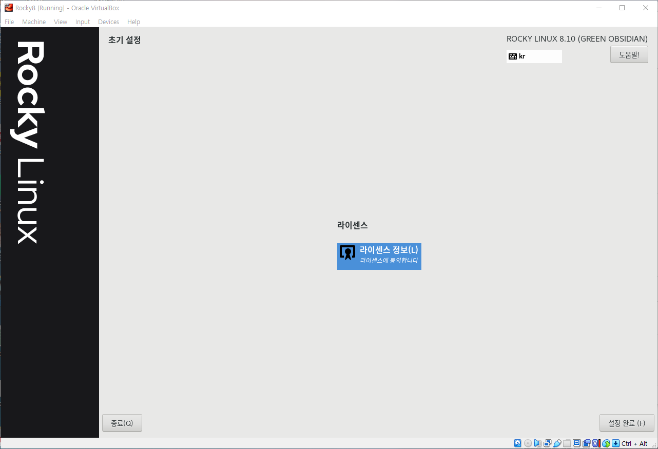Click the VirtualBox window title icon
This screenshot has height=449, width=658.
(x=8, y=8)
